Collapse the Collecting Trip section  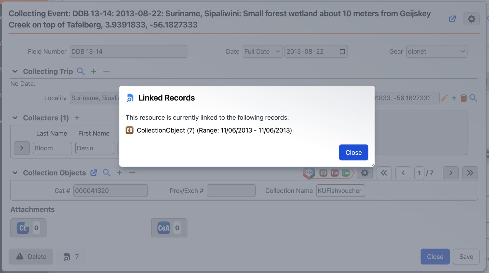coord(15,71)
